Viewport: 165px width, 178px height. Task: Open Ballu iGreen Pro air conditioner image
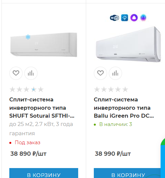[128, 44]
